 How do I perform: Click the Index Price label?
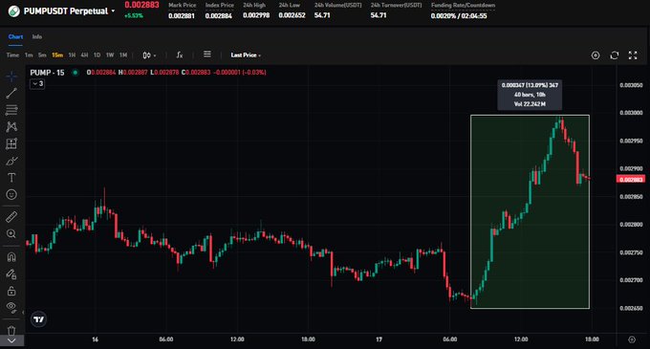point(219,6)
